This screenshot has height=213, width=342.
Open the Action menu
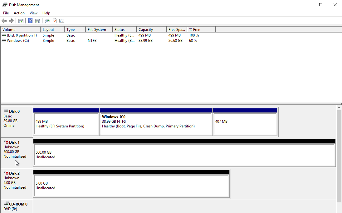[x=19, y=13]
